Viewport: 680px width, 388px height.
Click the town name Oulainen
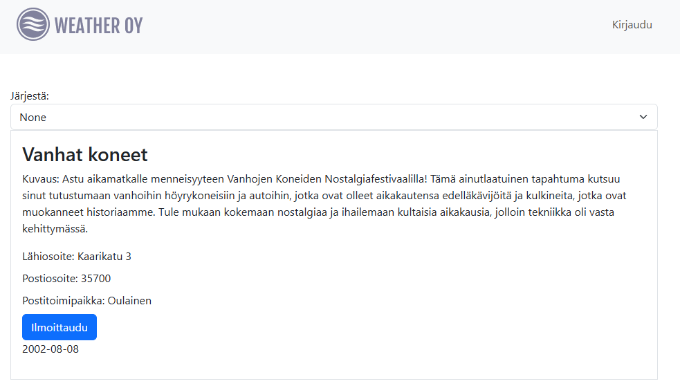pyautogui.click(x=129, y=301)
